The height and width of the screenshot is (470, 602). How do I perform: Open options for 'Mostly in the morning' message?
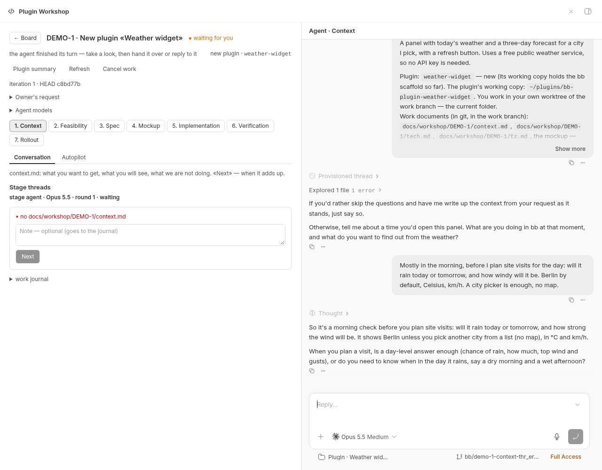click(583, 300)
